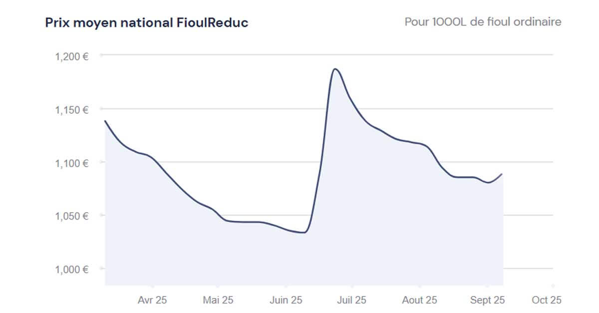Click the 1,050 € y-axis label
Viewport: 599px width, 313px height.
(x=71, y=216)
